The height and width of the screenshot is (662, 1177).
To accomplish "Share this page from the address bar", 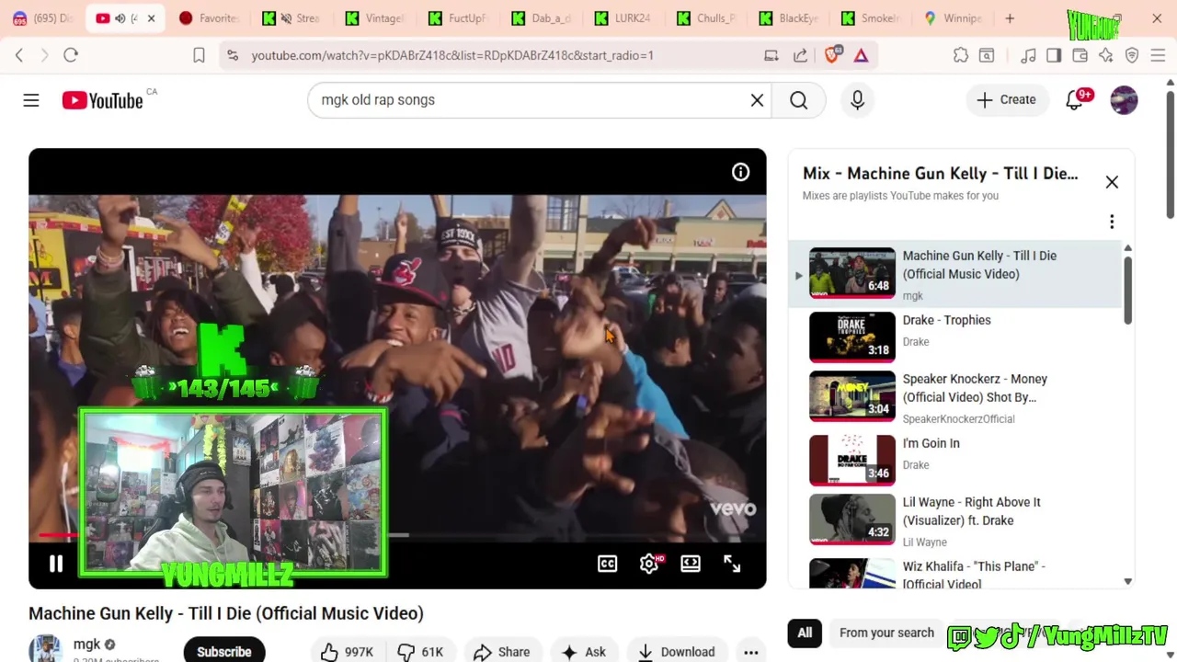I will click(x=801, y=55).
